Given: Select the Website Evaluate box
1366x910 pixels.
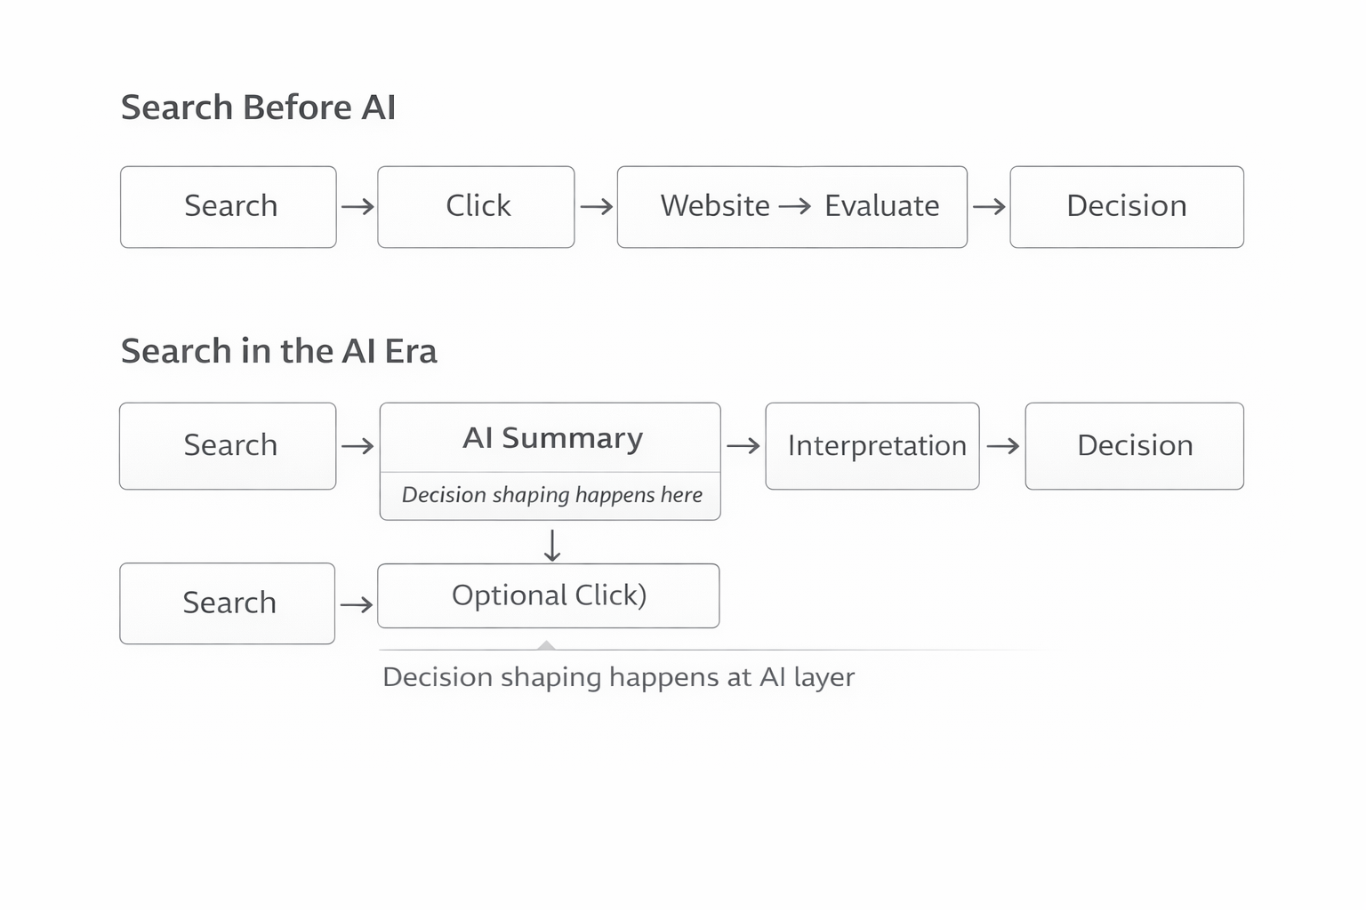Looking at the screenshot, I should [x=791, y=207].
